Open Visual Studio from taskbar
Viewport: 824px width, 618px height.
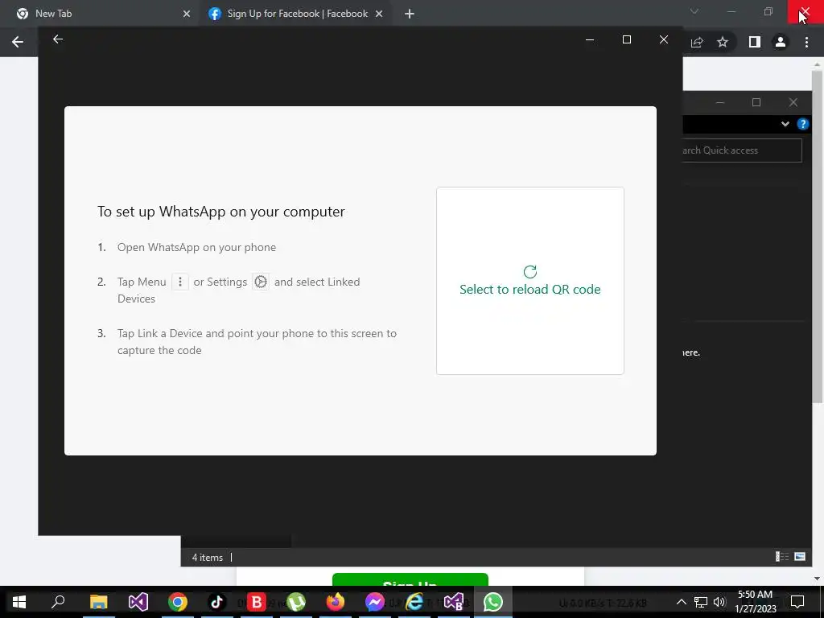(138, 602)
